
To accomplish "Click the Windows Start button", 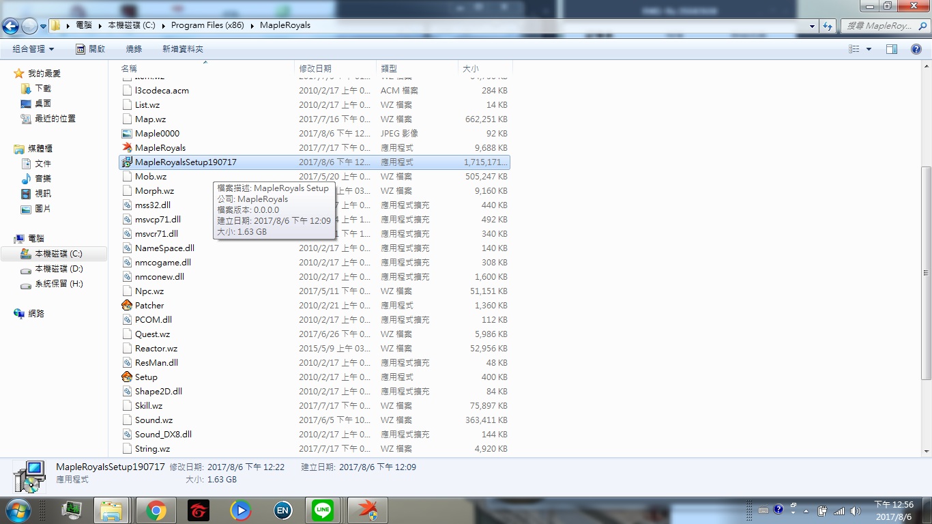I will 17,510.
